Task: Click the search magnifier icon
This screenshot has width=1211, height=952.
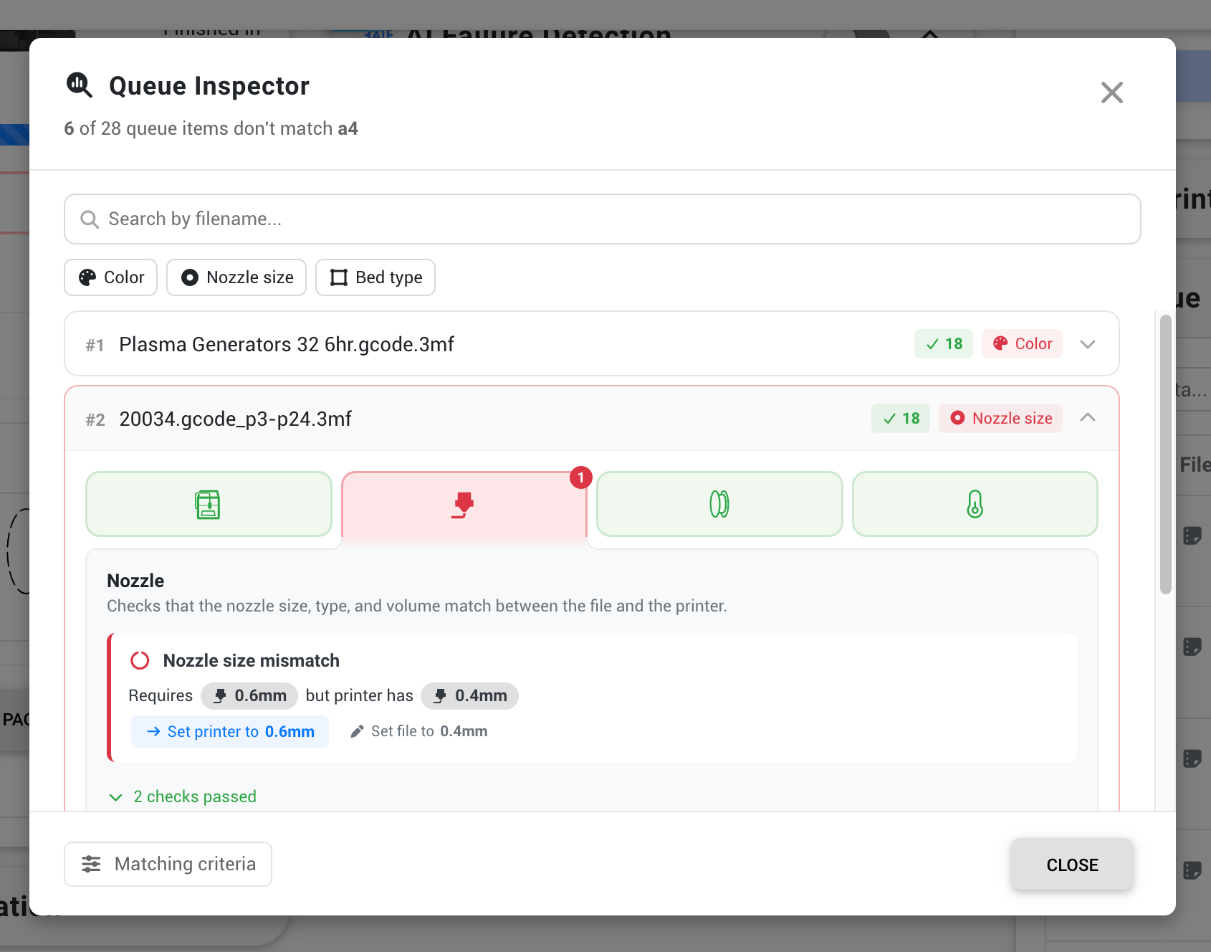Action: [x=90, y=219]
